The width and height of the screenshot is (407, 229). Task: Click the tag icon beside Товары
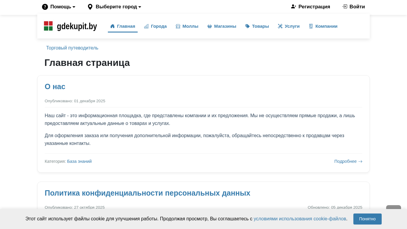[247, 26]
